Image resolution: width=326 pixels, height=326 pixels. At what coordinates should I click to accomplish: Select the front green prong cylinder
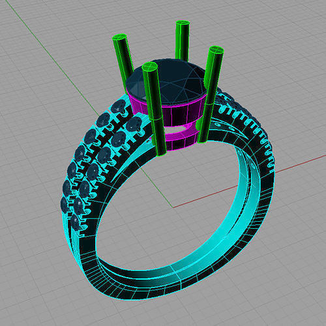pyautogui.click(x=155, y=109)
